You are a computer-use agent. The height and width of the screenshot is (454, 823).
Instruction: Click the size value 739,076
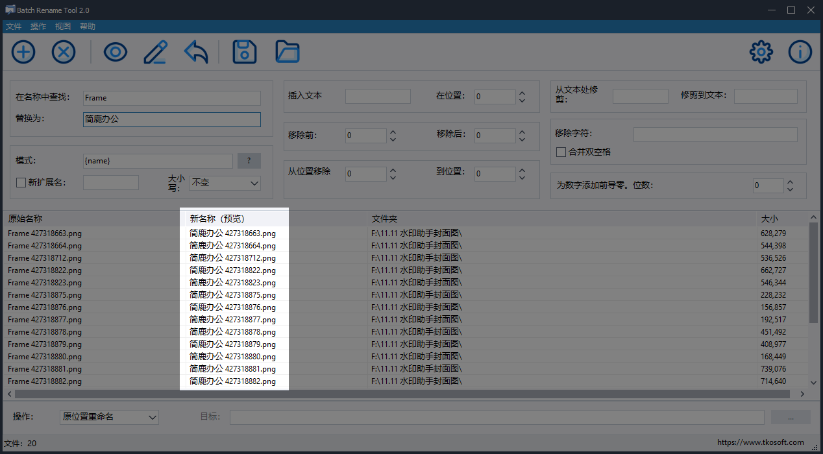pos(773,369)
